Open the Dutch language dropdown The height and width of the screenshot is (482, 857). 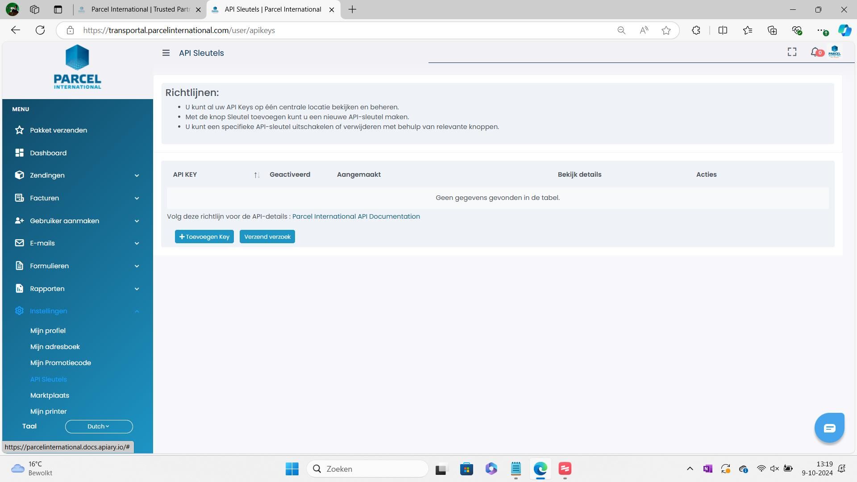click(99, 427)
